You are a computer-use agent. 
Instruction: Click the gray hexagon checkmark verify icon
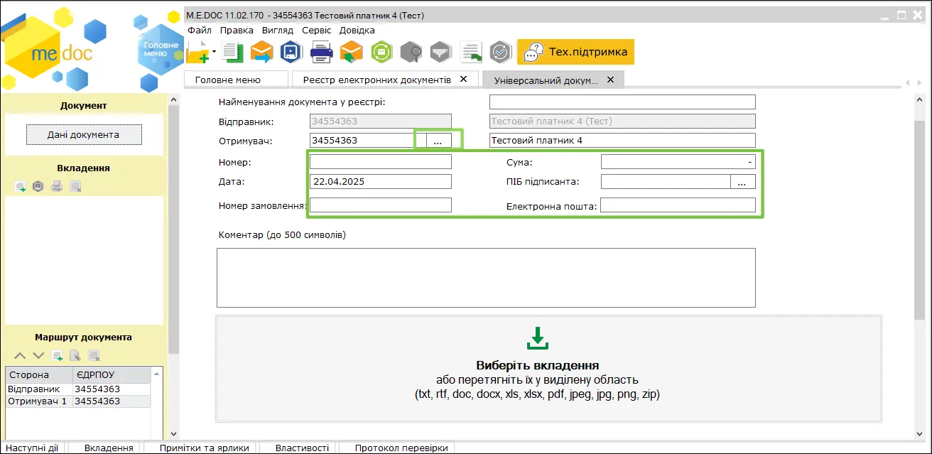(x=501, y=52)
